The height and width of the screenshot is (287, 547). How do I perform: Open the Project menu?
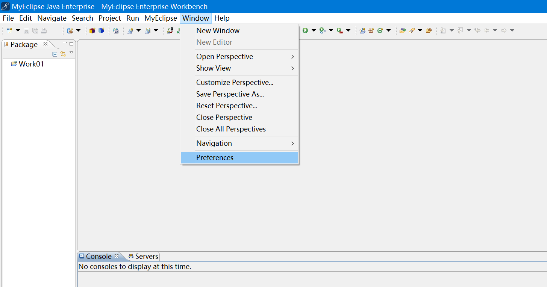point(110,18)
